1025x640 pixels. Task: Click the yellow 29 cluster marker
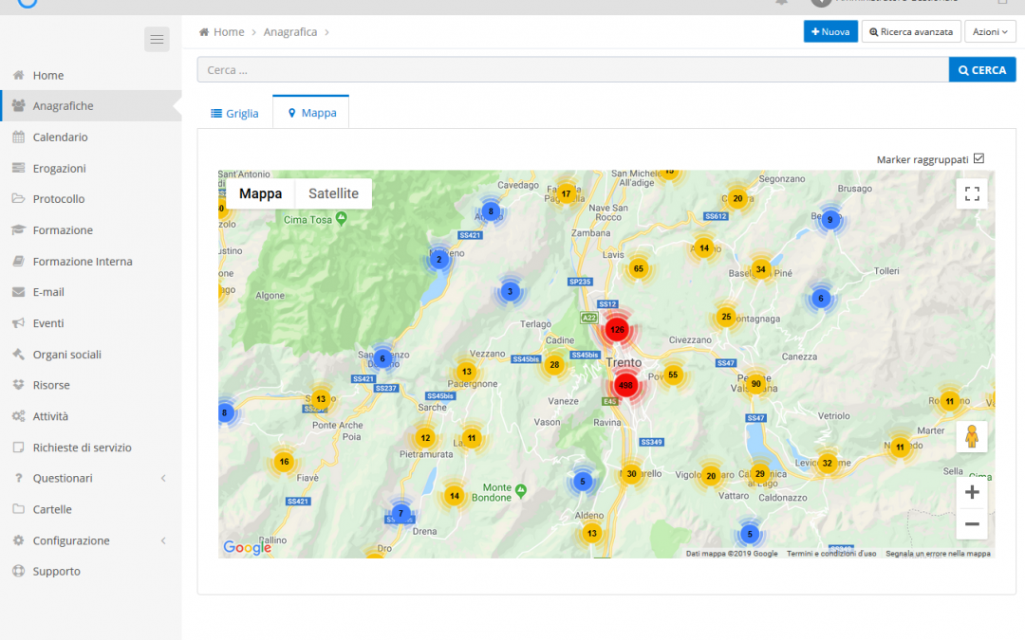click(759, 474)
